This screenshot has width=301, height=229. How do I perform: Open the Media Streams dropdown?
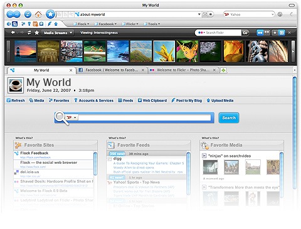pyautogui.click(x=58, y=33)
